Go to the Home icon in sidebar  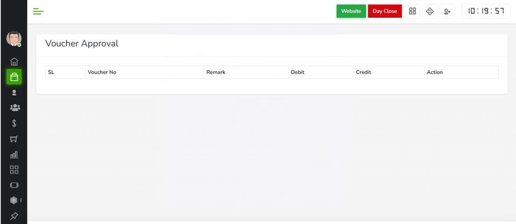pos(14,62)
